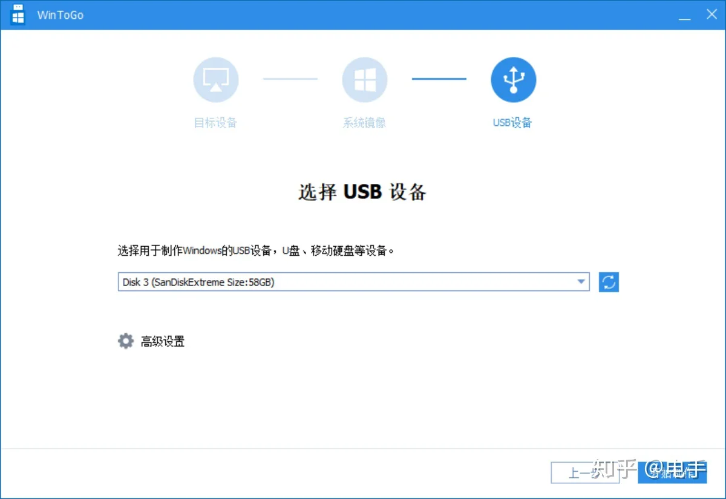Click the WinToGo app logo icon
Screen dimensions: 726x499
(18, 15)
